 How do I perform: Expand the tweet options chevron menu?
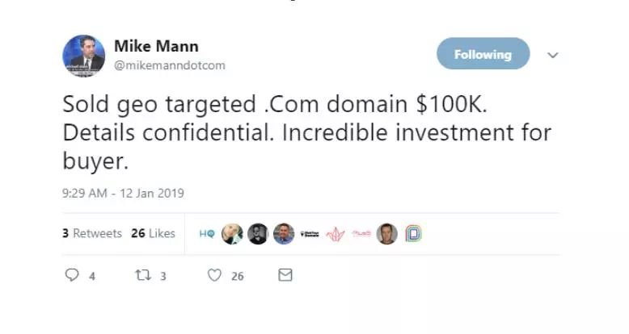553,55
